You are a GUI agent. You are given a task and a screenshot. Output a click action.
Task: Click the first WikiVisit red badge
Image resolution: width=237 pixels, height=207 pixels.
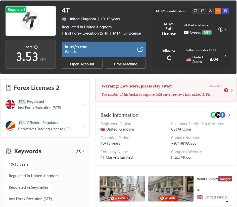pos(120,198)
